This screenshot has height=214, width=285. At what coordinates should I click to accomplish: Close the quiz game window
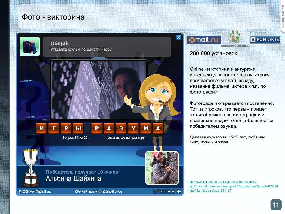point(178,37)
